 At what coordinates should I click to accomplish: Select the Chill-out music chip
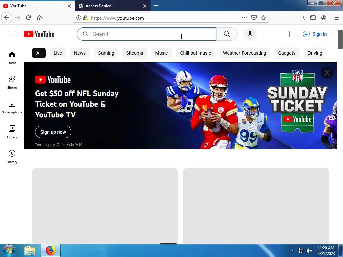(195, 53)
